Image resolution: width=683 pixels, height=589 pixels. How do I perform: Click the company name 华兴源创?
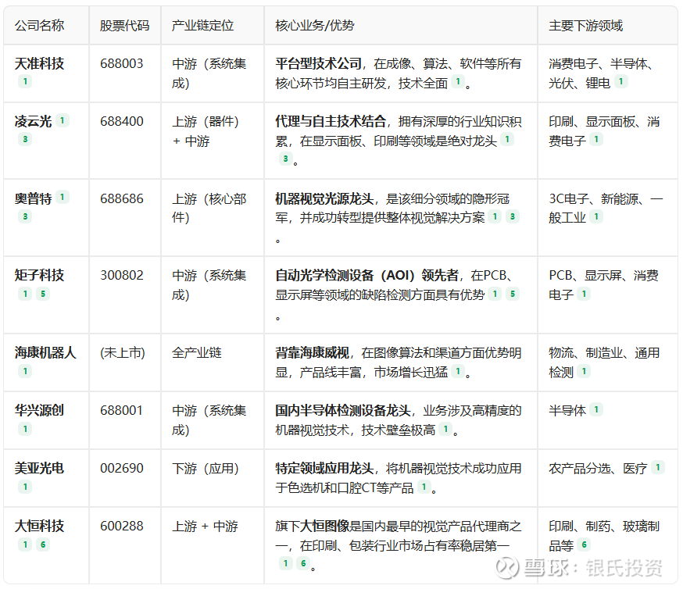point(40,410)
